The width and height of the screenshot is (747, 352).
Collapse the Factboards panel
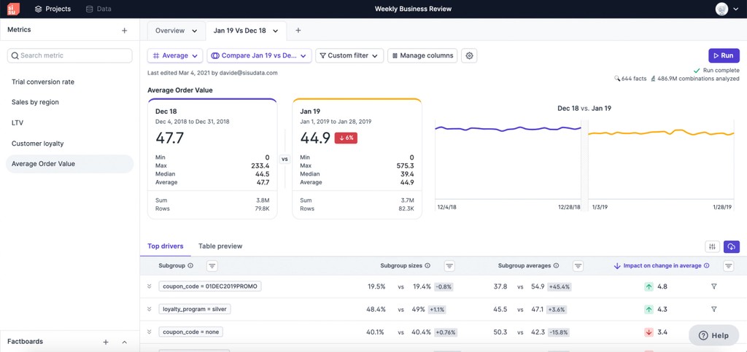coord(125,342)
